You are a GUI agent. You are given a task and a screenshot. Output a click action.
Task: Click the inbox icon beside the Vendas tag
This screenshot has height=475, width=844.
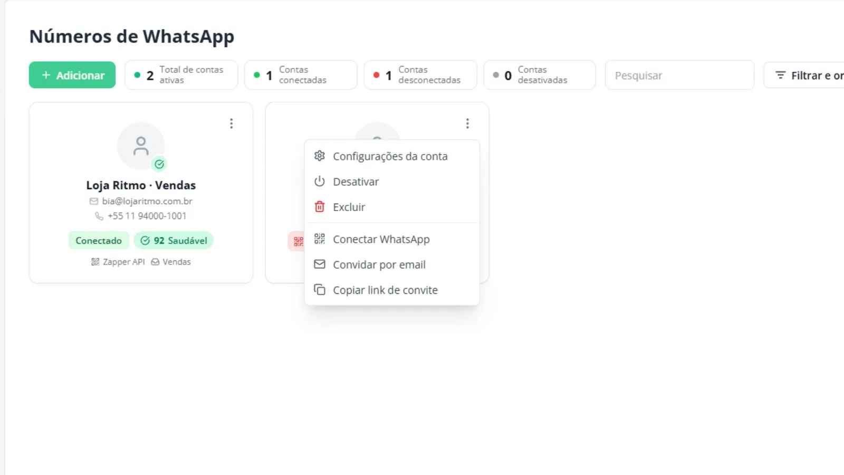(x=155, y=262)
